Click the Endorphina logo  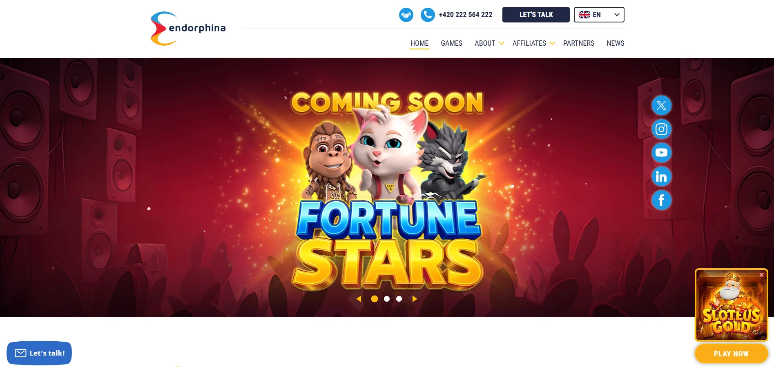[x=188, y=29]
